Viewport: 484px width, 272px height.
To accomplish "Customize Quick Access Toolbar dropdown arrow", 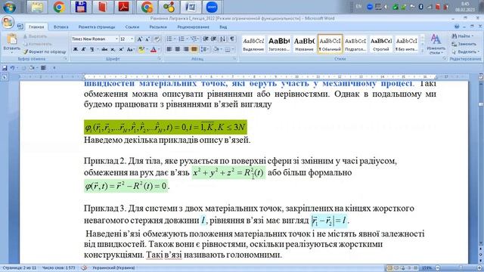I will (x=54, y=68).
